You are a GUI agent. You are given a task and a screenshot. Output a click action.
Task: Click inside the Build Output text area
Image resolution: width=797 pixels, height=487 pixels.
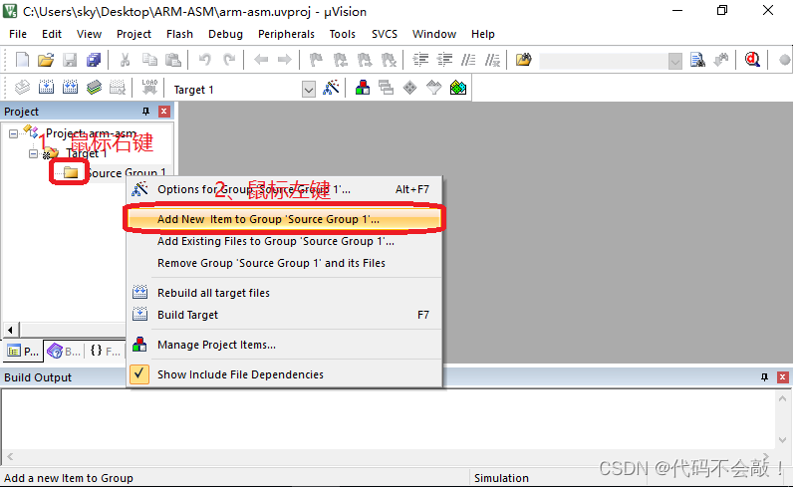pyautogui.click(x=389, y=419)
